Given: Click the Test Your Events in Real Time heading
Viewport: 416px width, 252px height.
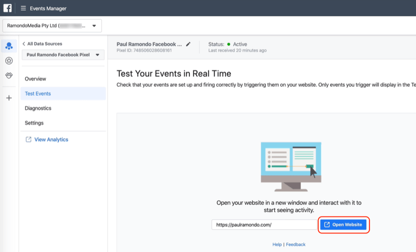Looking at the screenshot, I should click(x=174, y=73).
